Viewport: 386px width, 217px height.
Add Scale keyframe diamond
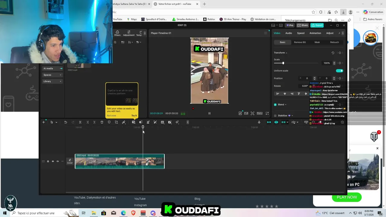click(340, 63)
